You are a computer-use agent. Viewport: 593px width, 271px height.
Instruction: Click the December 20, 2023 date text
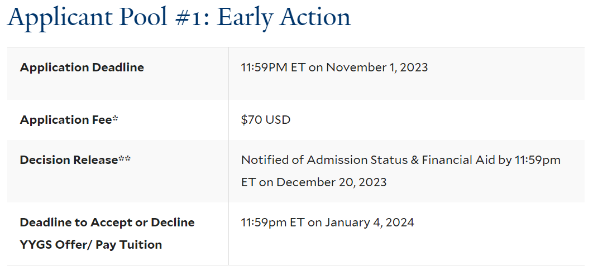[331, 182]
